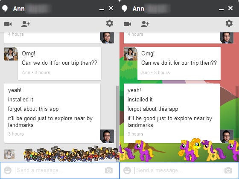Click '3 hours' under landmarks in right window

136,134
